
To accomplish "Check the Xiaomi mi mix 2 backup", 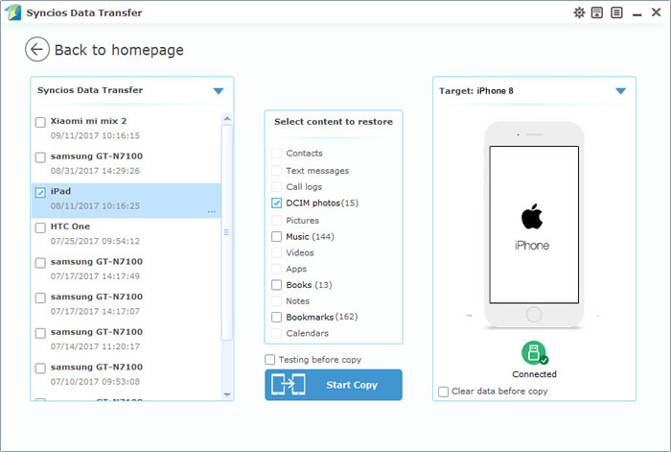I will pos(40,122).
